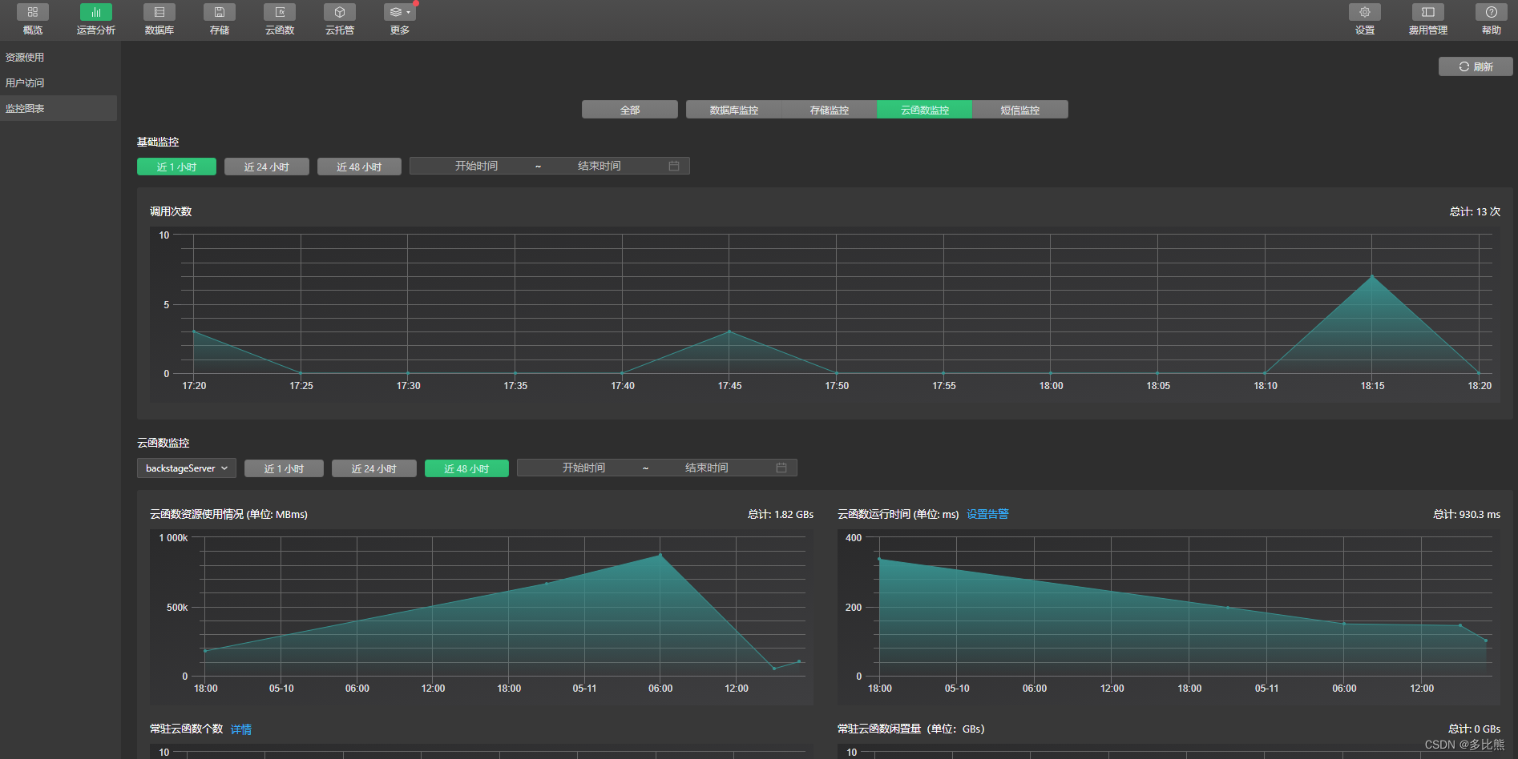Open the 设置 gear icon
Image resolution: width=1518 pixels, height=759 pixels.
(x=1365, y=12)
